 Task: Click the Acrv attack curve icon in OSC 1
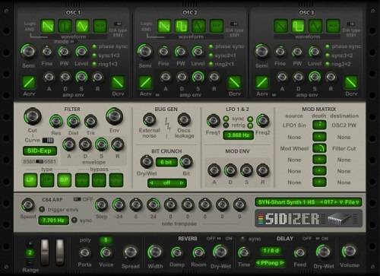point(29,82)
